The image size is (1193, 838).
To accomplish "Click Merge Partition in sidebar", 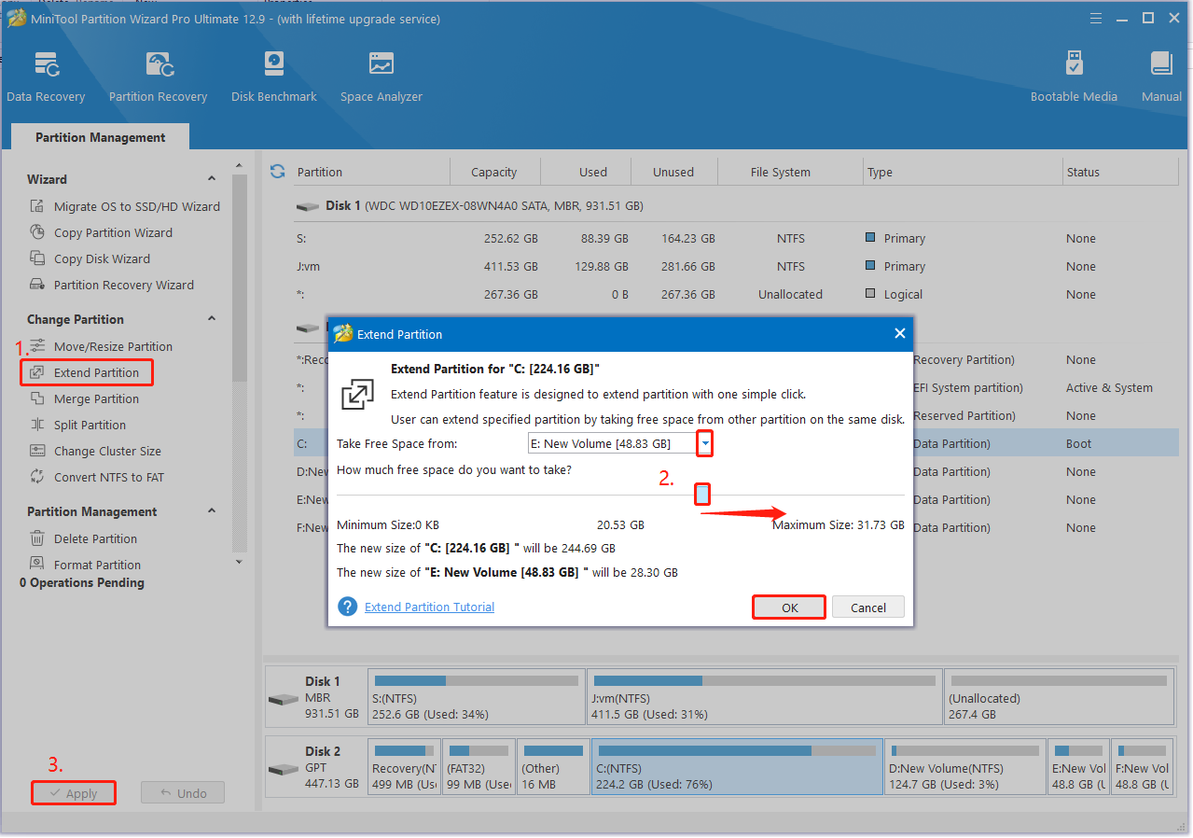I will [x=96, y=398].
